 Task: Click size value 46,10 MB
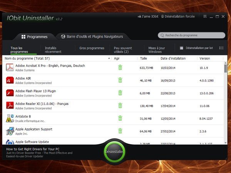point(146,80)
